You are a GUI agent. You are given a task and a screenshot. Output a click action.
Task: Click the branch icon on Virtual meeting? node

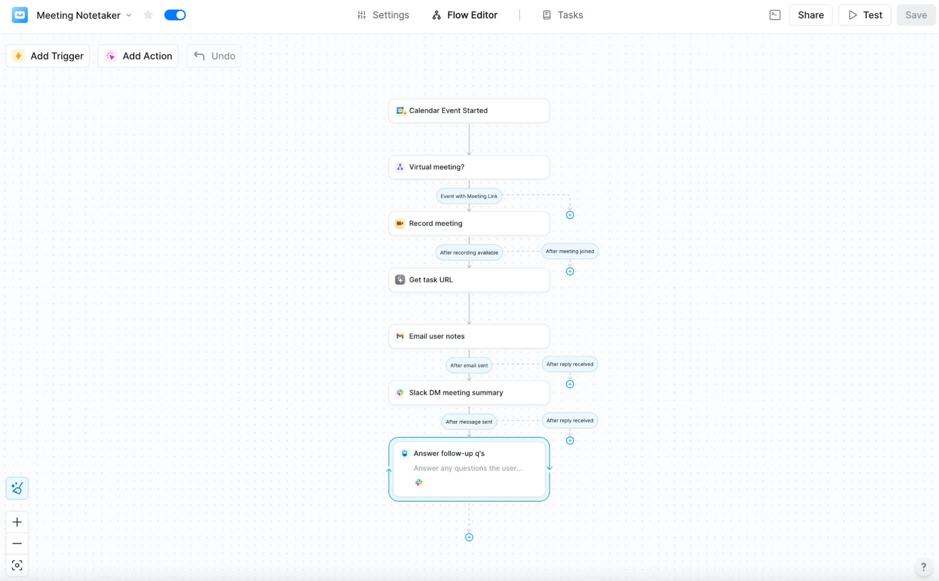click(400, 167)
